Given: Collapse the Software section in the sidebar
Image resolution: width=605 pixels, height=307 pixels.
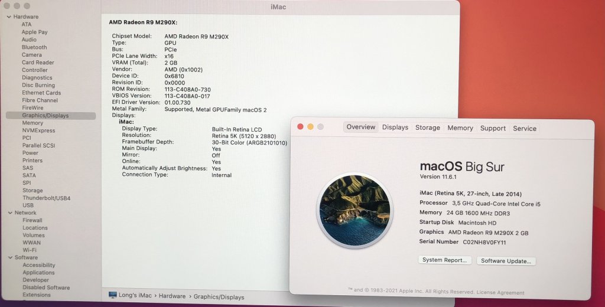Looking at the screenshot, I should 11,257.
